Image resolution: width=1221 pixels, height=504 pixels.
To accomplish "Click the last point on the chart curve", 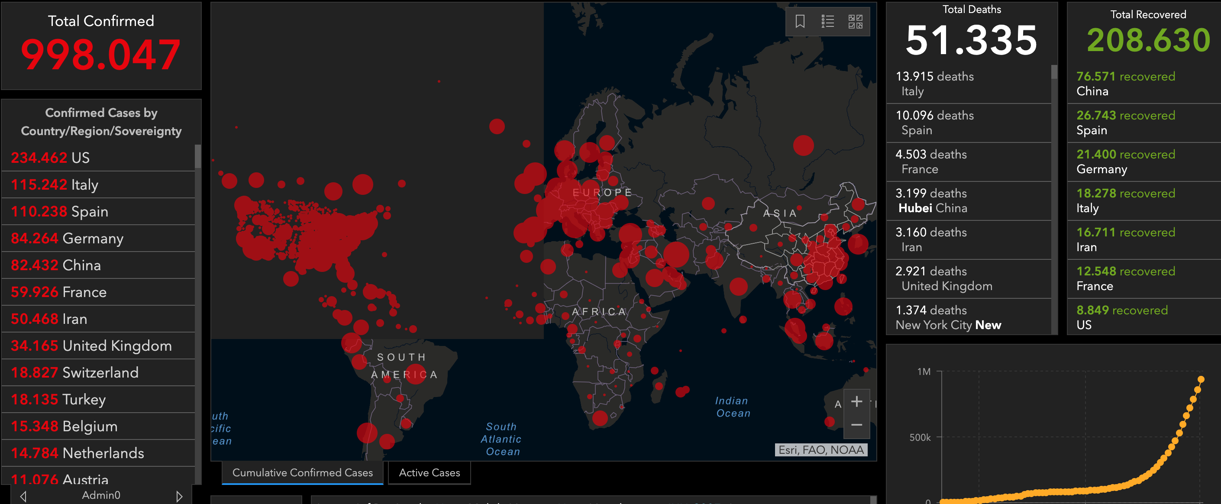I will [x=1201, y=379].
